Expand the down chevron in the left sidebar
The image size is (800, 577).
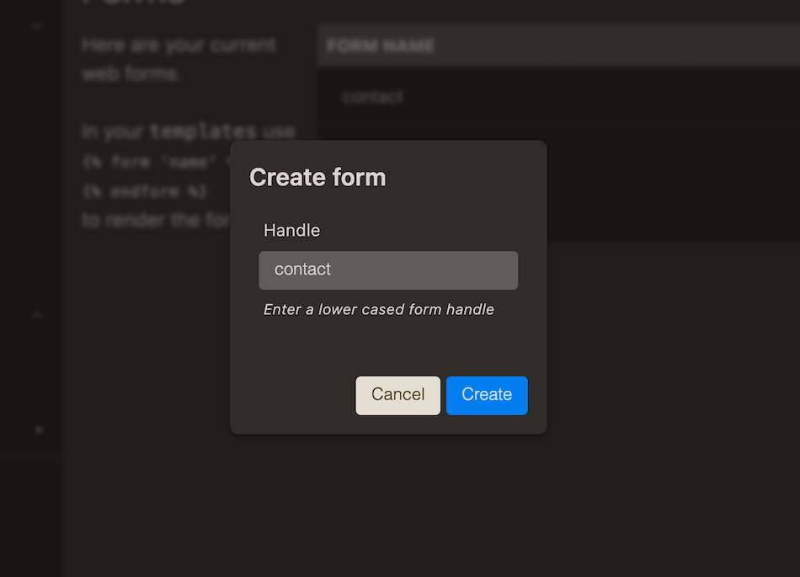(x=37, y=26)
